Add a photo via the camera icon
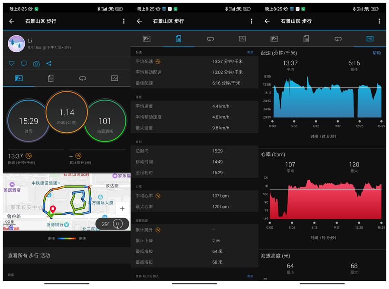Screen dimensions: 389x289 [36, 63]
